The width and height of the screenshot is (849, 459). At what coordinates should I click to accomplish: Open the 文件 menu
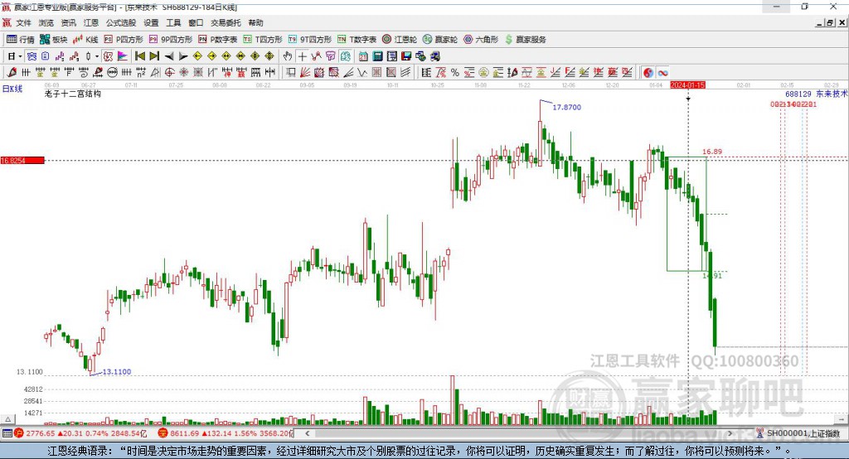(23, 22)
